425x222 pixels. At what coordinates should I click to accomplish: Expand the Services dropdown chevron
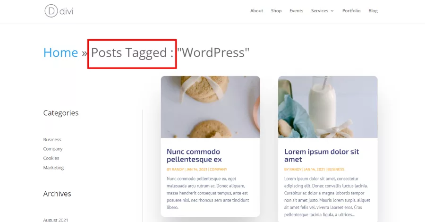pyautogui.click(x=332, y=11)
